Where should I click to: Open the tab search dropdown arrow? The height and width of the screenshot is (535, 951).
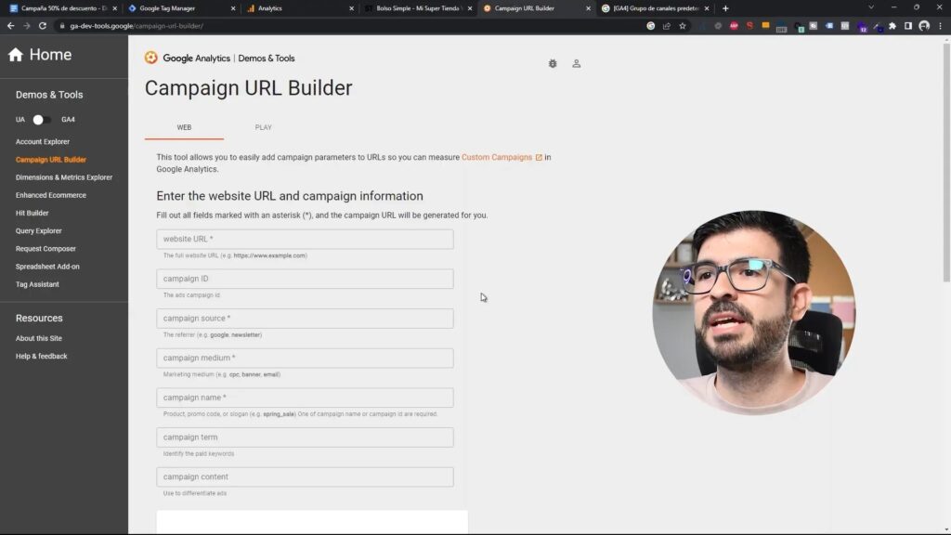(x=871, y=7)
